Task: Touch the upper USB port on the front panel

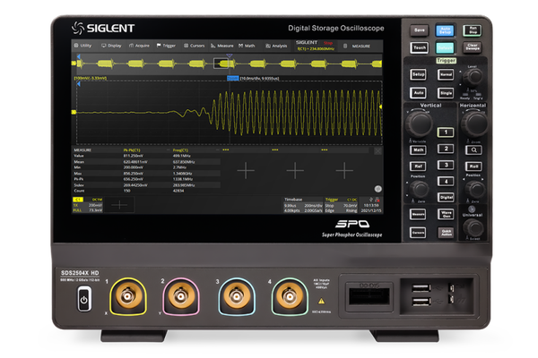Action: point(421,288)
